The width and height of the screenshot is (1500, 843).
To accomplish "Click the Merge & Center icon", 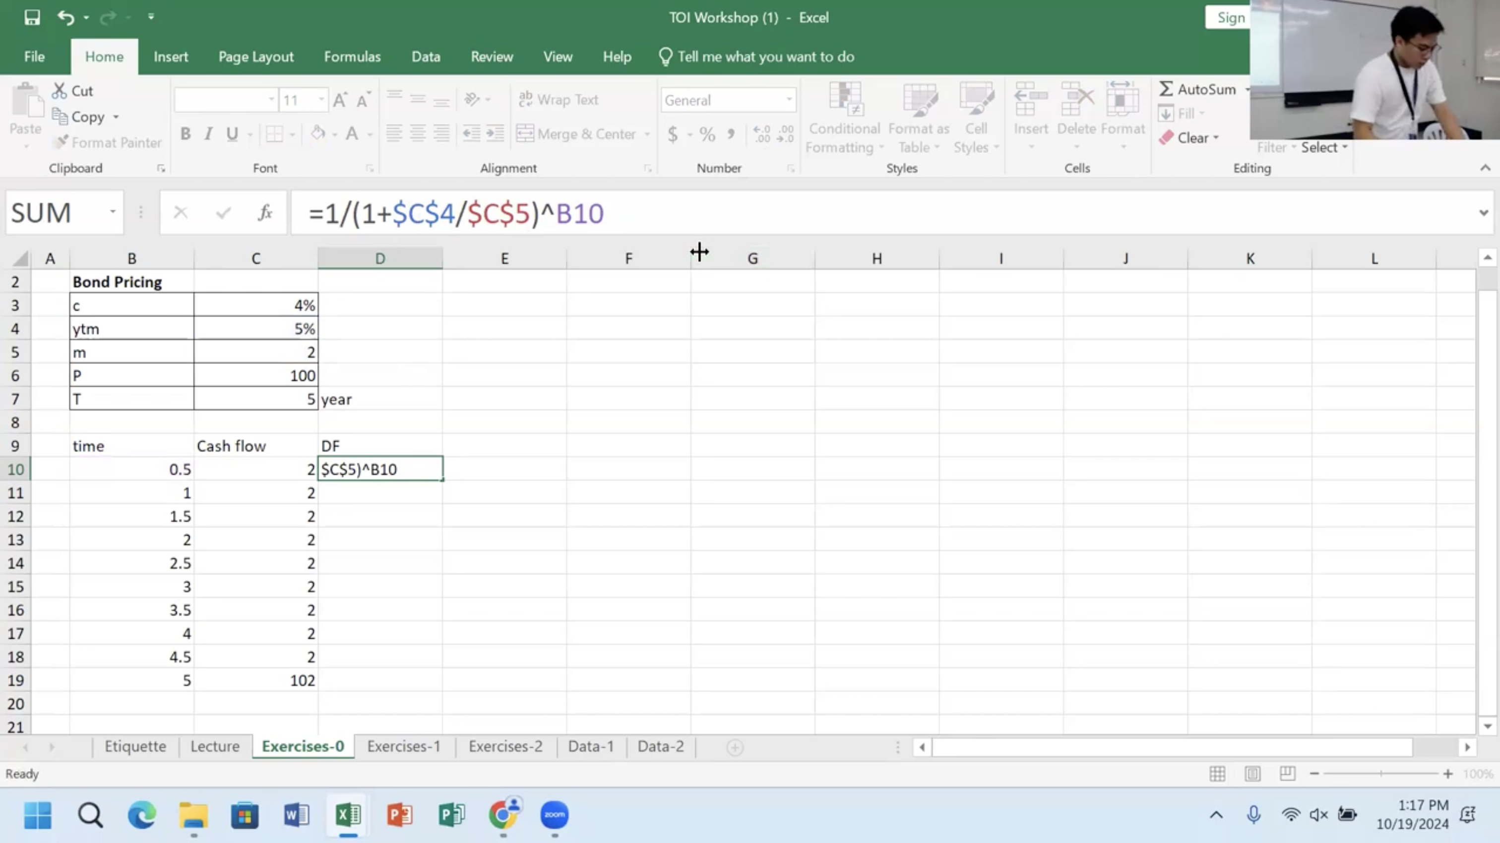I will [526, 133].
